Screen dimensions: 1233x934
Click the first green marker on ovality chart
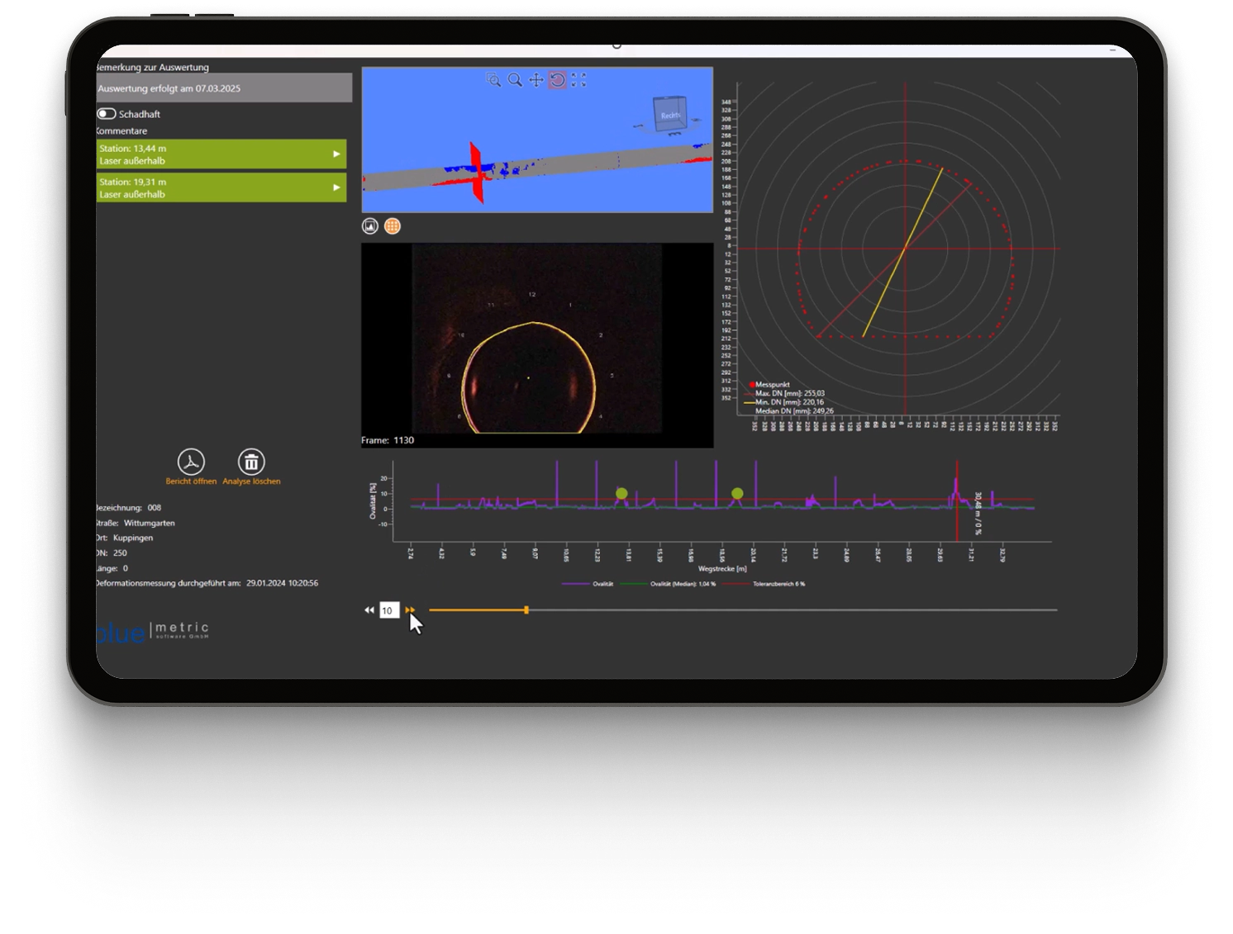[621, 493]
